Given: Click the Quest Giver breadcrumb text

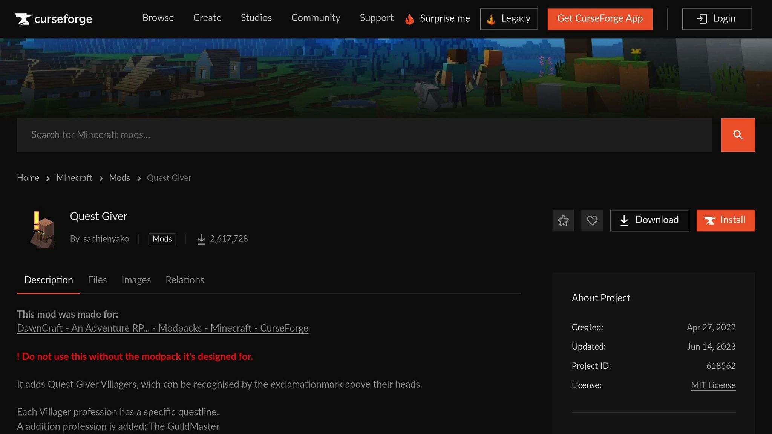Looking at the screenshot, I should point(169,178).
